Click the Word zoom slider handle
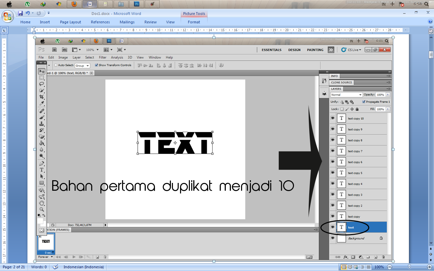434x271 pixels. pyautogui.click(x=409, y=267)
